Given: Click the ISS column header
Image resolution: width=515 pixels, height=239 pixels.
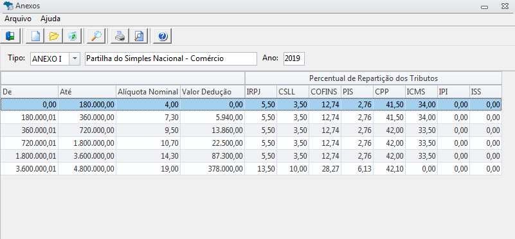Looking at the screenshot, I should [486, 92].
